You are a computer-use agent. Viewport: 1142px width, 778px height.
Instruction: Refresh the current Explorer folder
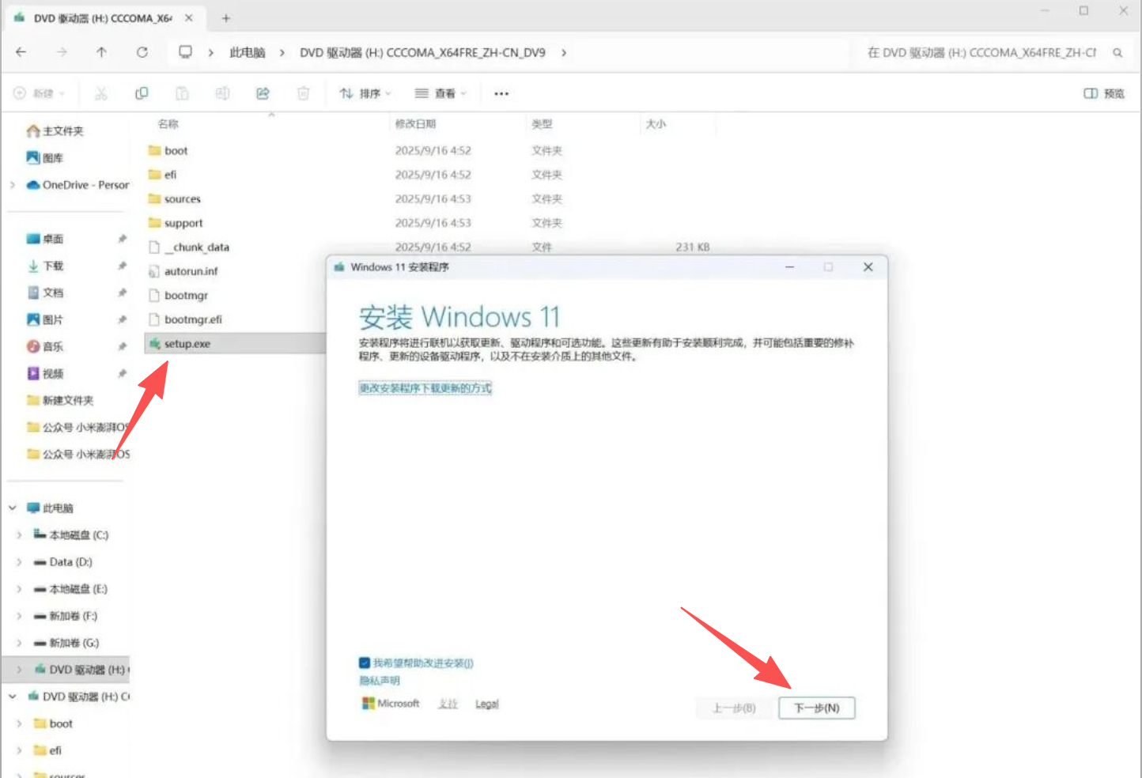tap(142, 52)
